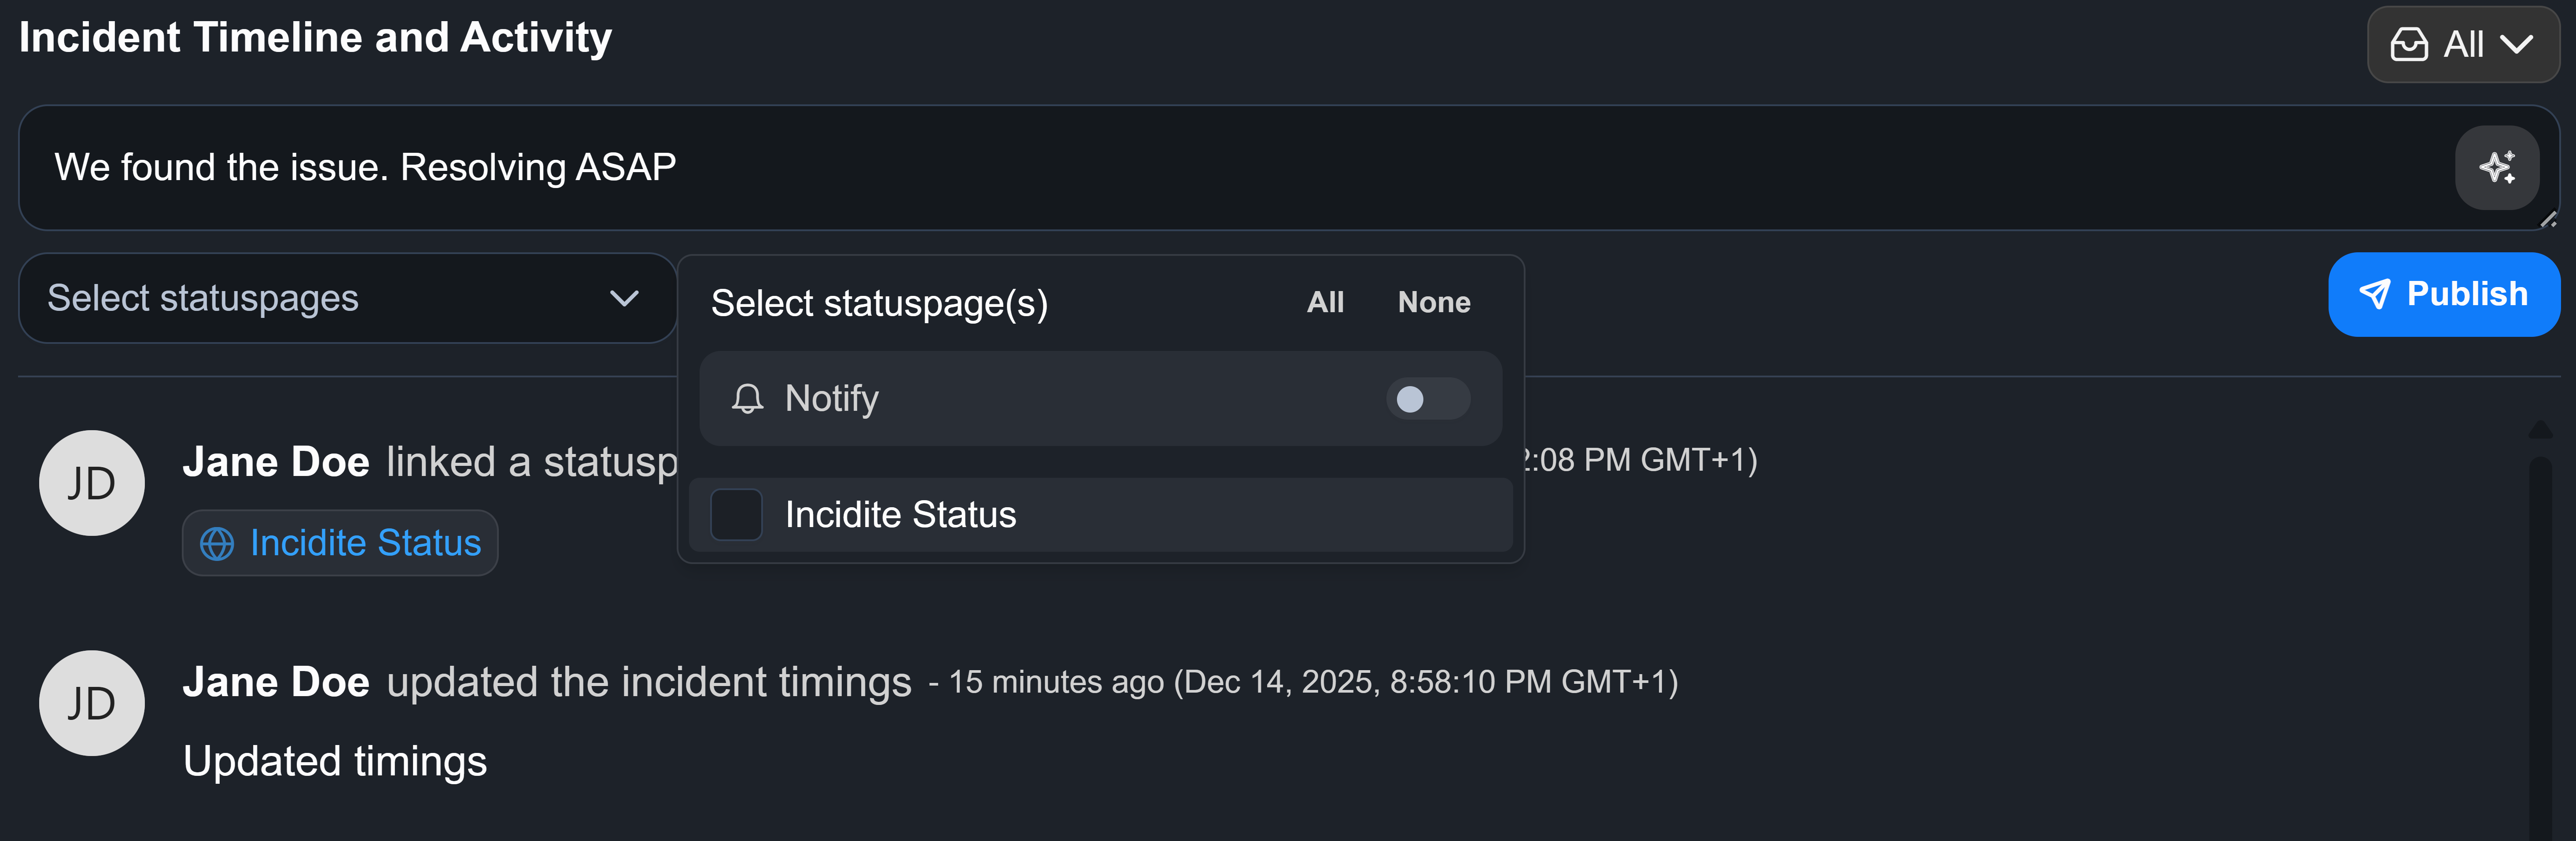2576x841 pixels.
Task: Click chevron arrow of Select statuspages
Action: [624, 298]
